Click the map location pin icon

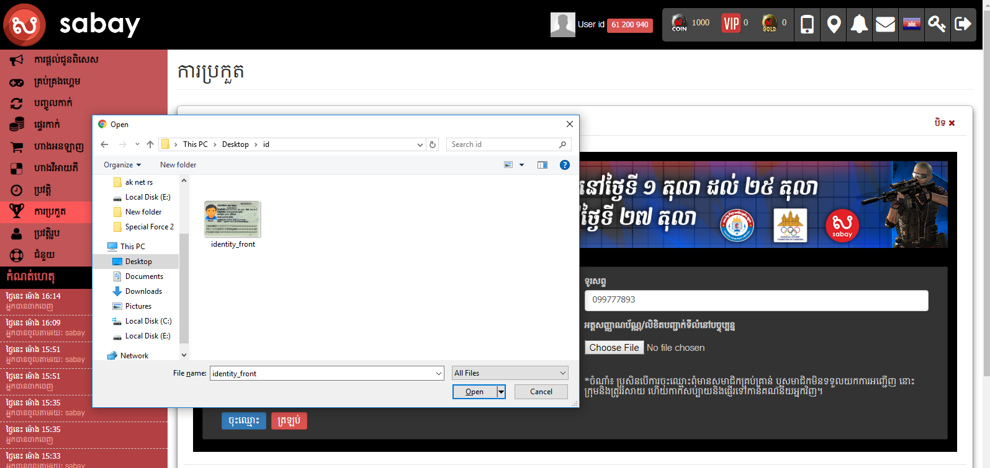[x=834, y=25]
